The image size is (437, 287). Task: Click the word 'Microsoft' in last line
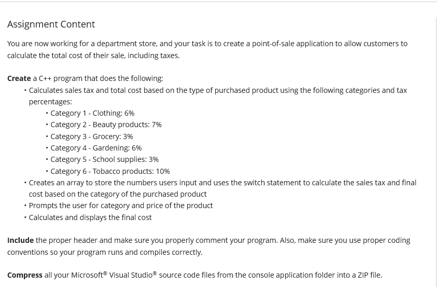point(87,275)
